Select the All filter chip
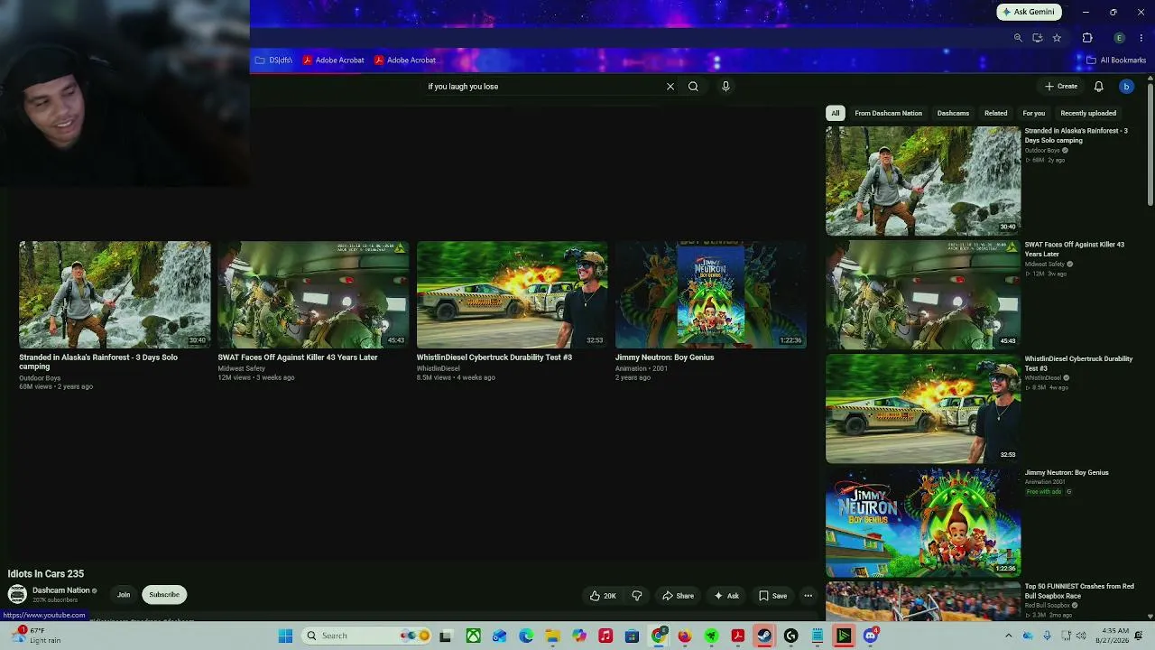 [x=836, y=114]
